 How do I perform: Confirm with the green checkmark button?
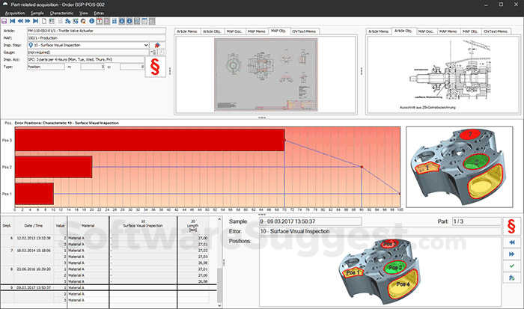click(x=511, y=266)
